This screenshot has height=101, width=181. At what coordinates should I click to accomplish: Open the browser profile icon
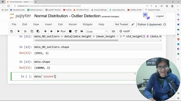(x=172, y=6)
